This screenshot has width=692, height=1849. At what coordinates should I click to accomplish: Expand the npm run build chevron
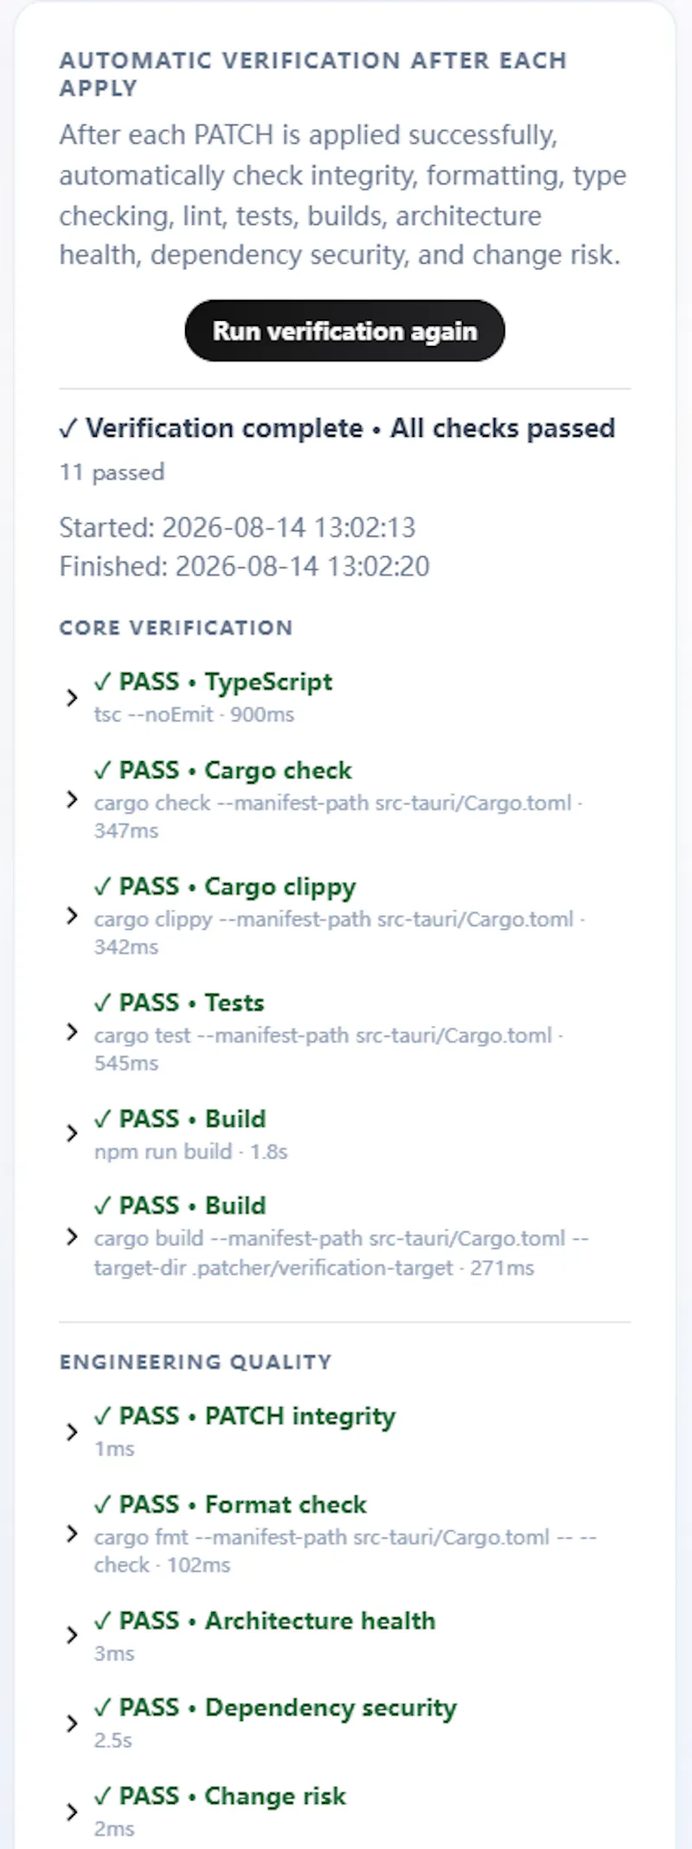tap(73, 1134)
